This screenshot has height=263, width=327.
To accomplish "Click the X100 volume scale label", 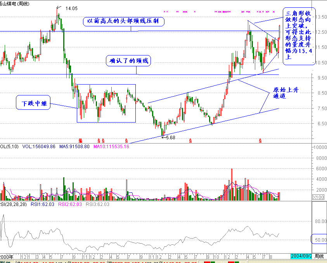I will [318, 198].
